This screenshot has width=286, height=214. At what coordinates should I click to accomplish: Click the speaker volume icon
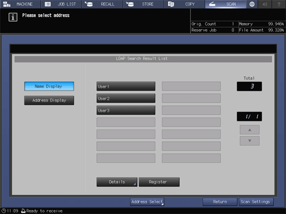click(x=265, y=4)
